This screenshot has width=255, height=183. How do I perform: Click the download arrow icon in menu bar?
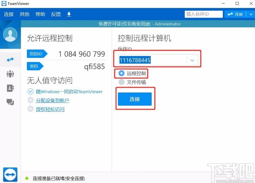(69, 14)
